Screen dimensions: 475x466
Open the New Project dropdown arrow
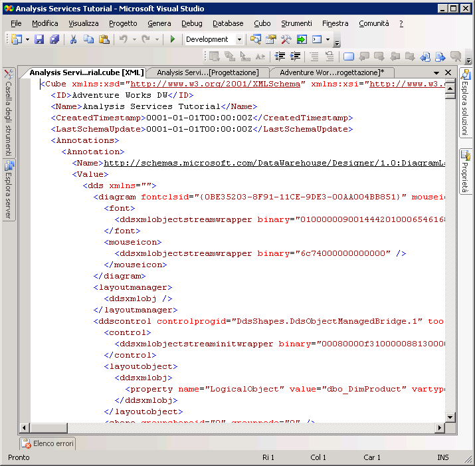pos(27,39)
